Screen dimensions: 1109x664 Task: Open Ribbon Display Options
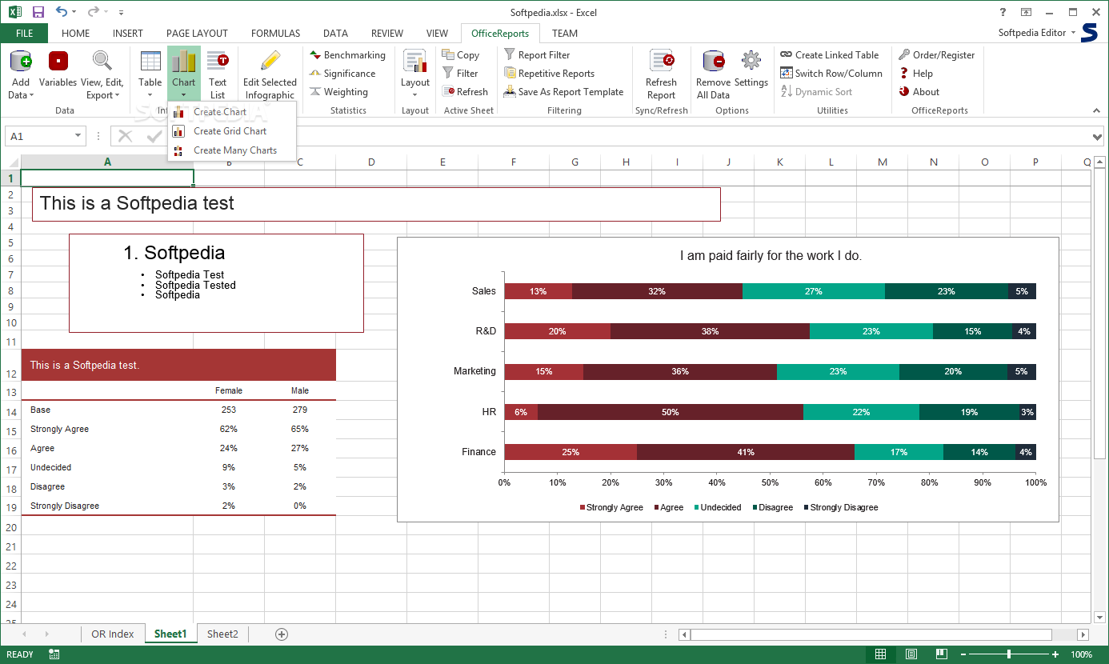pos(1026,12)
